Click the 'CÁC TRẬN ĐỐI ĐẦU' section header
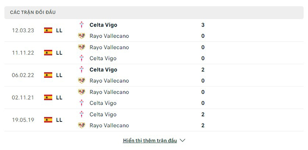Image resolution: width=308 pixels, height=150 pixels. click(154, 13)
